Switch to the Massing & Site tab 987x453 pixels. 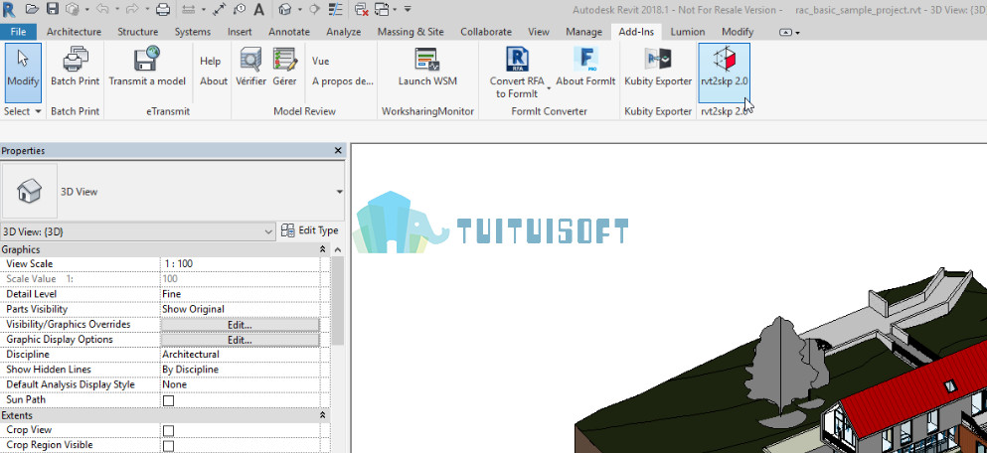coord(411,32)
